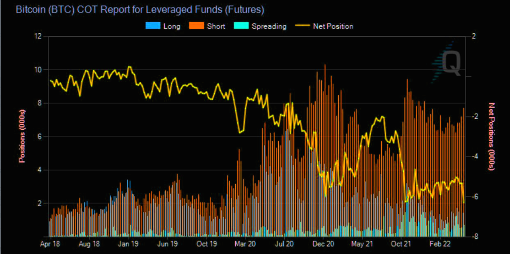Click the Jul 20 x-axis label

[285, 243]
